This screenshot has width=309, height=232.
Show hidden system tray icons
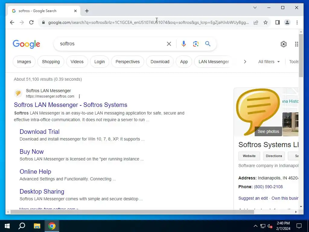255,226
